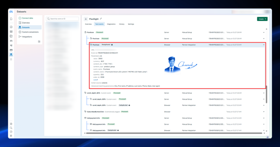This screenshot has width=280, height=147.
Task: Switch to the Settings tab
Action: (131, 24)
